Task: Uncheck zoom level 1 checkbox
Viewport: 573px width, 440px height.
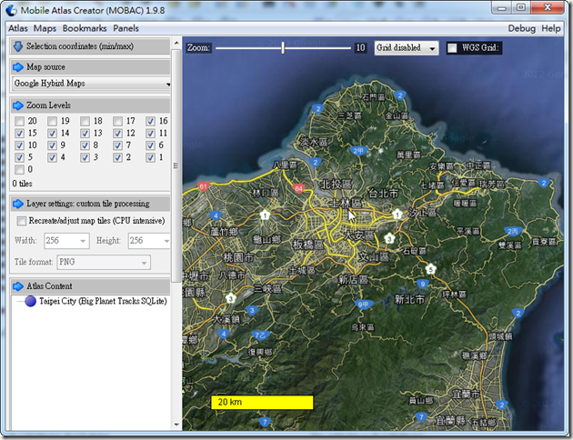Action: coord(150,157)
